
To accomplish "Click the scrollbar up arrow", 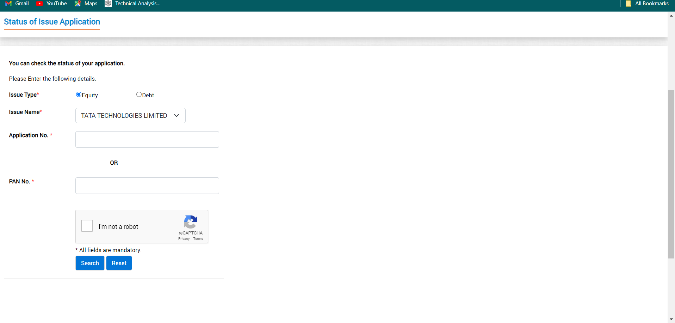I will pyautogui.click(x=670, y=15).
